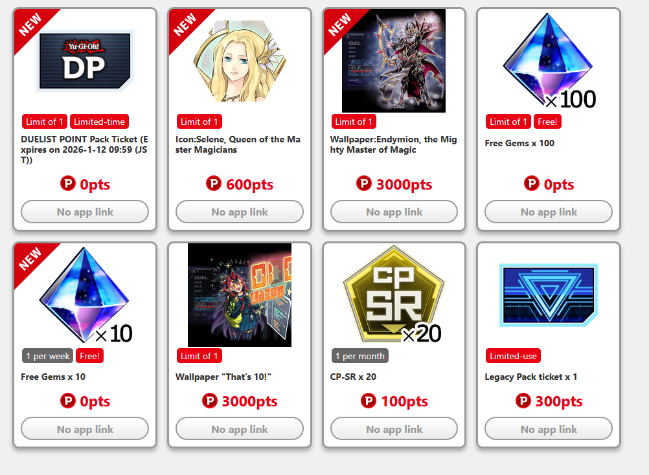Click the Limited-use red tag

[513, 356]
